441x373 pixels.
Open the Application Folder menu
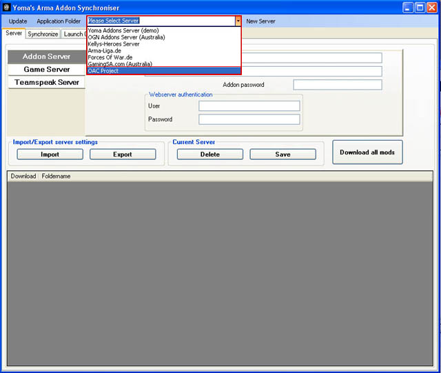59,21
